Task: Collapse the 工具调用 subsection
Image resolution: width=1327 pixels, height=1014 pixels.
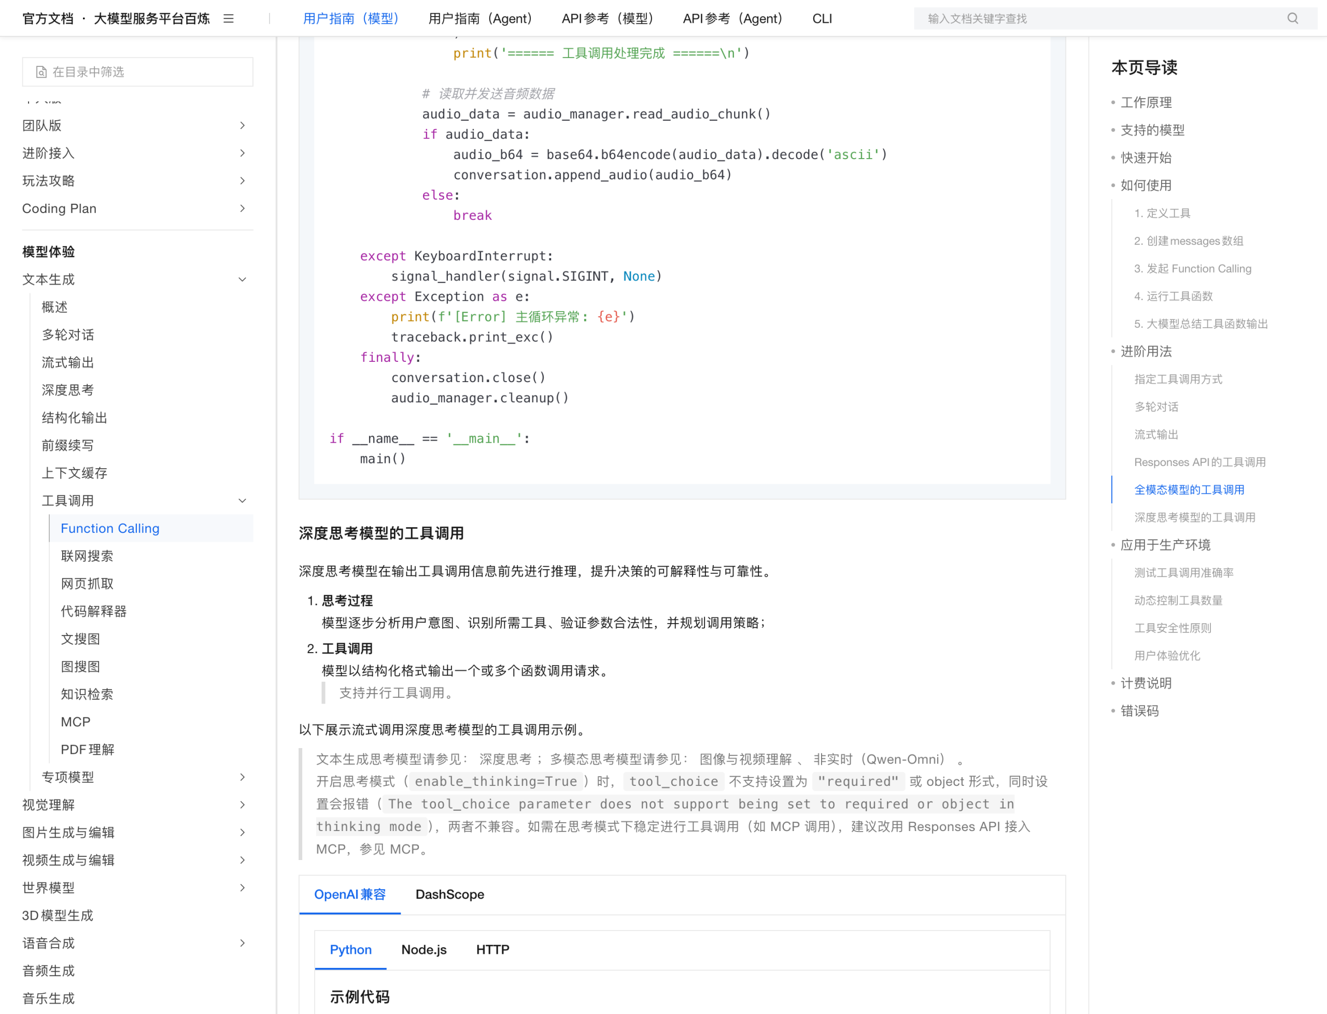Action: coord(242,500)
